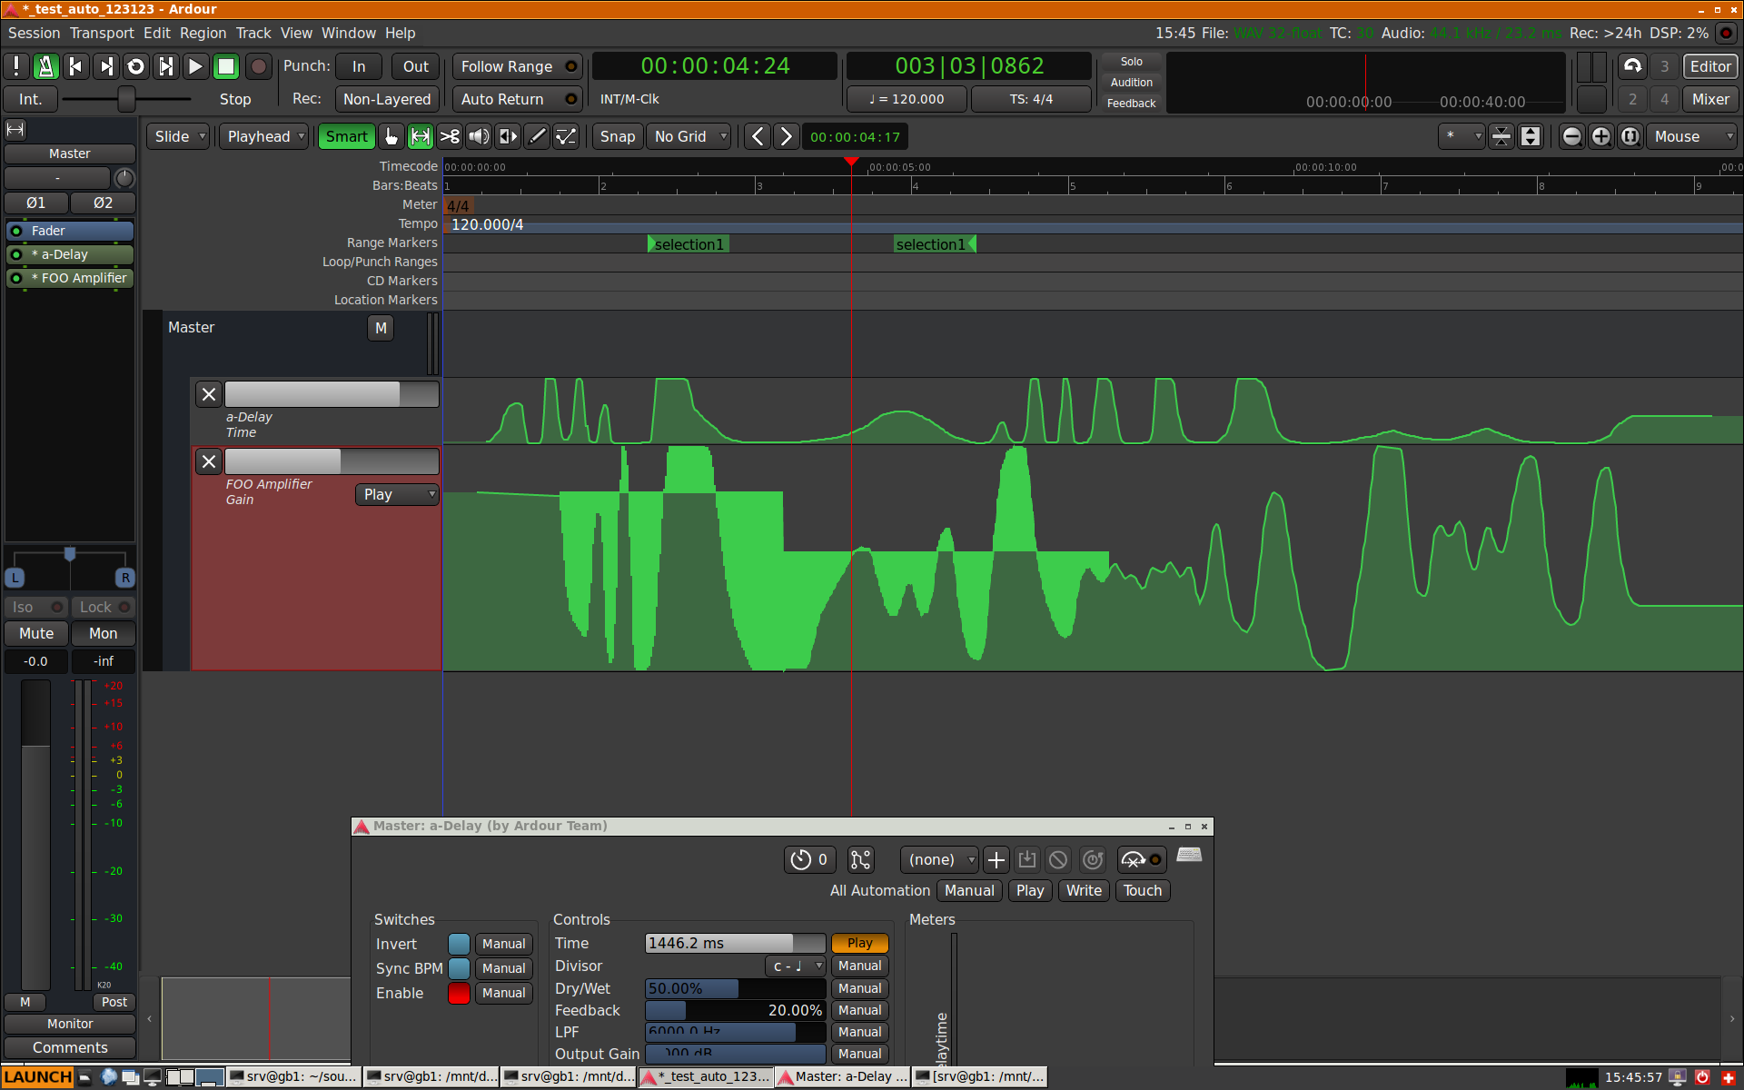Click the shrink tracks icon
Image resolution: width=1744 pixels, height=1090 pixels.
click(x=1501, y=137)
